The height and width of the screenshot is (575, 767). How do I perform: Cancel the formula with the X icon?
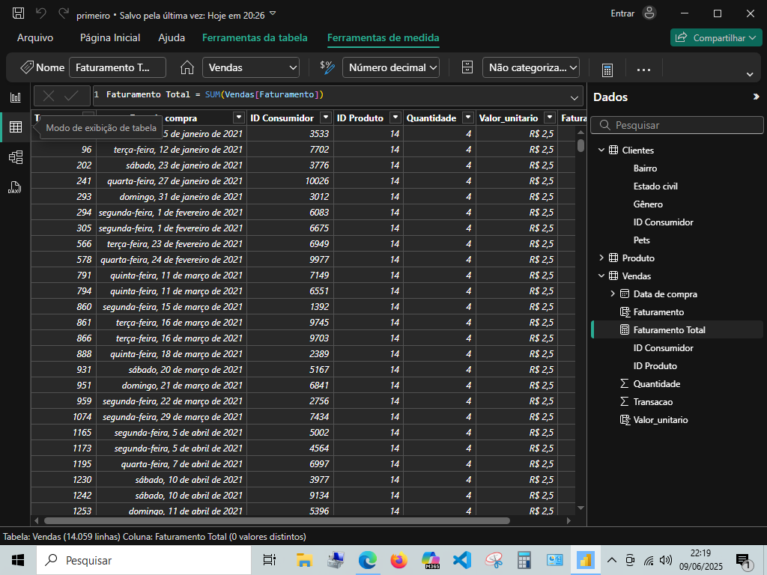(49, 96)
